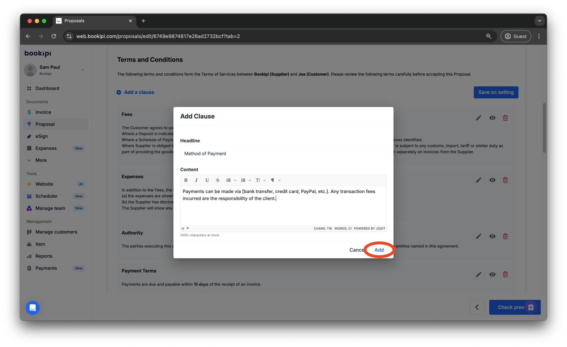Open the font size tool
This screenshot has width=567, height=347.
click(258, 180)
